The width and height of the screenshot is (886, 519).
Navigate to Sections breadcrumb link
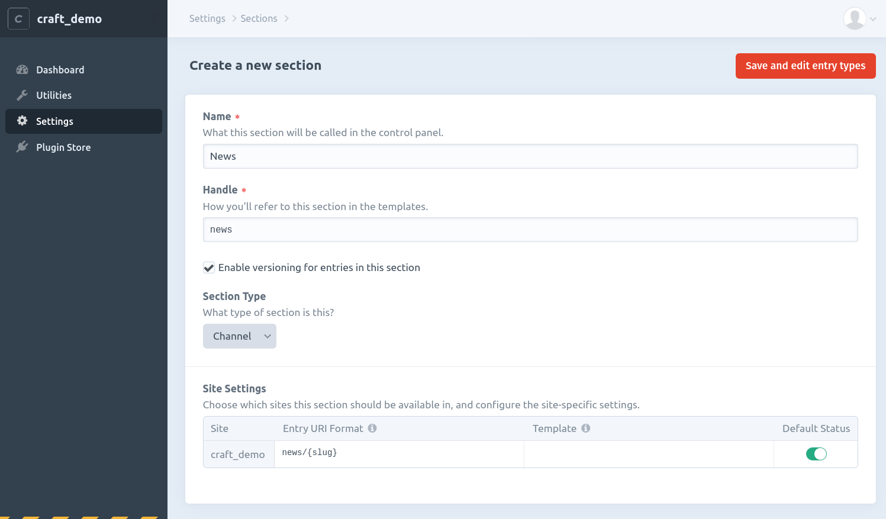point(259,18)
